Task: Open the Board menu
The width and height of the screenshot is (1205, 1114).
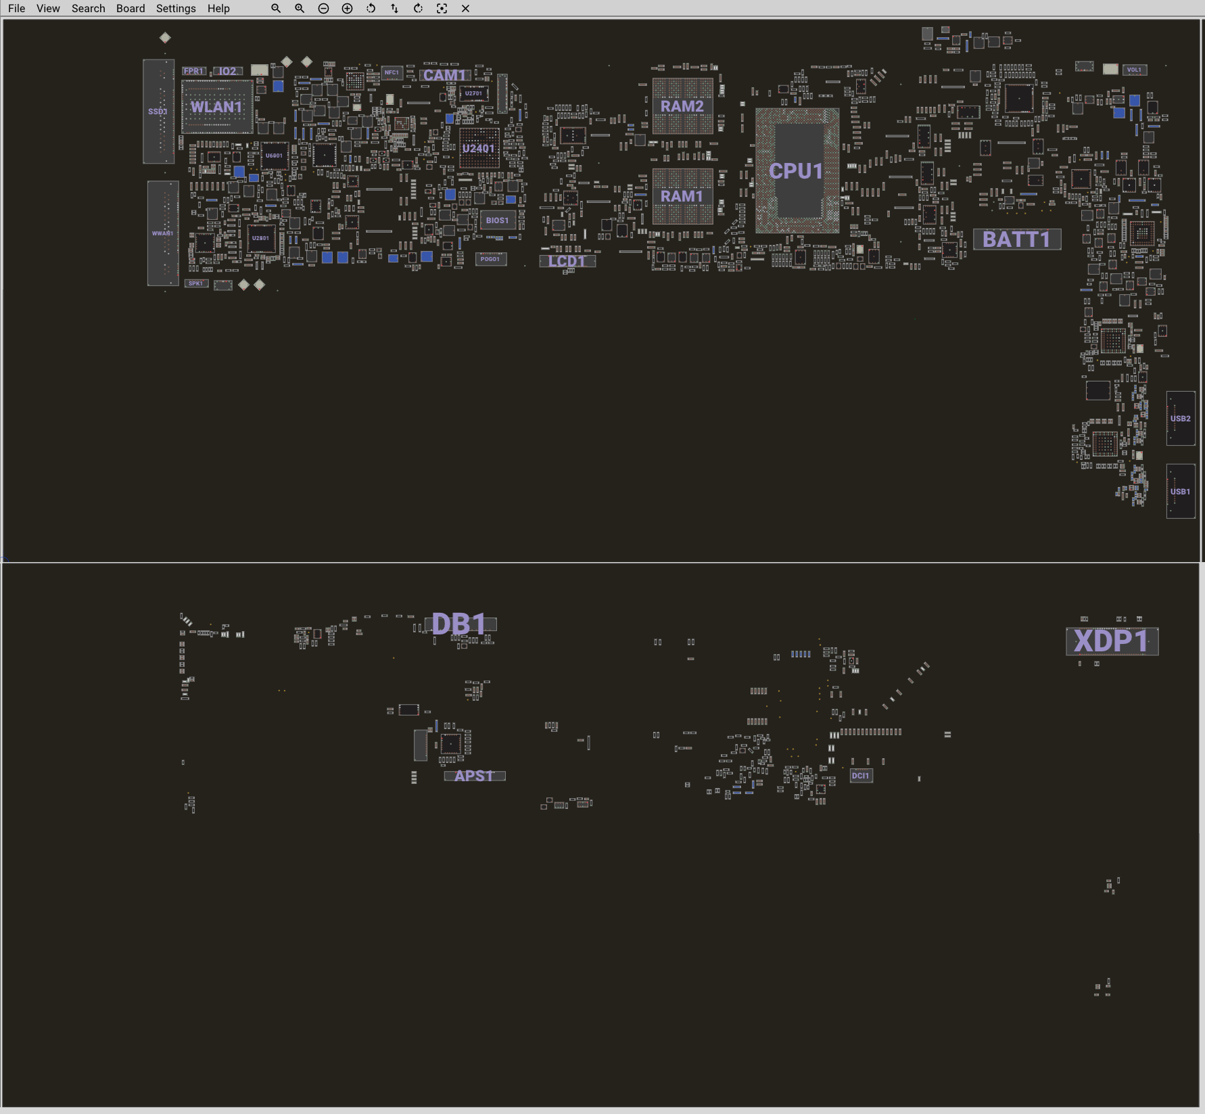Action: (131, 9)
